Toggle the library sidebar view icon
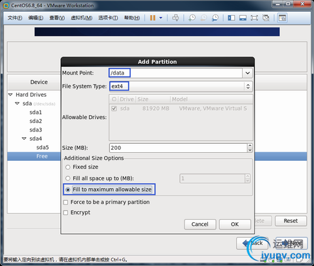 point(231,18)
